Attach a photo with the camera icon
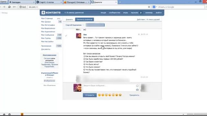Viewport: 207px width, 116px height. (137, 90)
